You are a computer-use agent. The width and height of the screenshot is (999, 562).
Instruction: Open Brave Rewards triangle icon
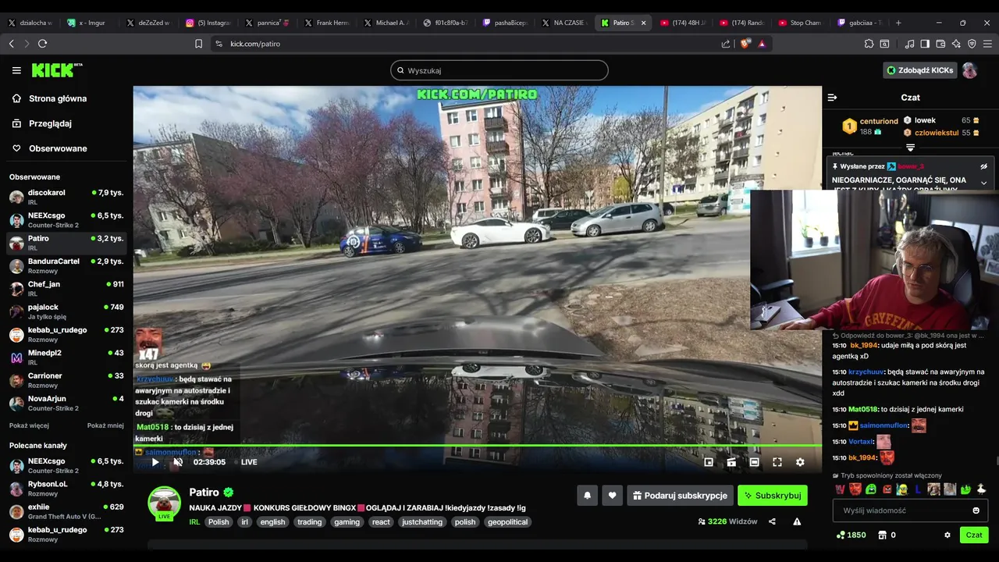(762, 44)
